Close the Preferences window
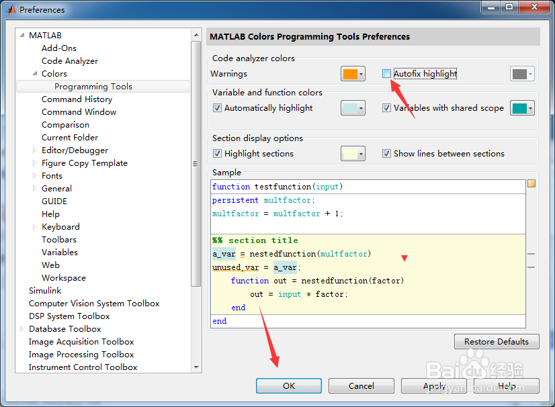 tap(534, 7)
